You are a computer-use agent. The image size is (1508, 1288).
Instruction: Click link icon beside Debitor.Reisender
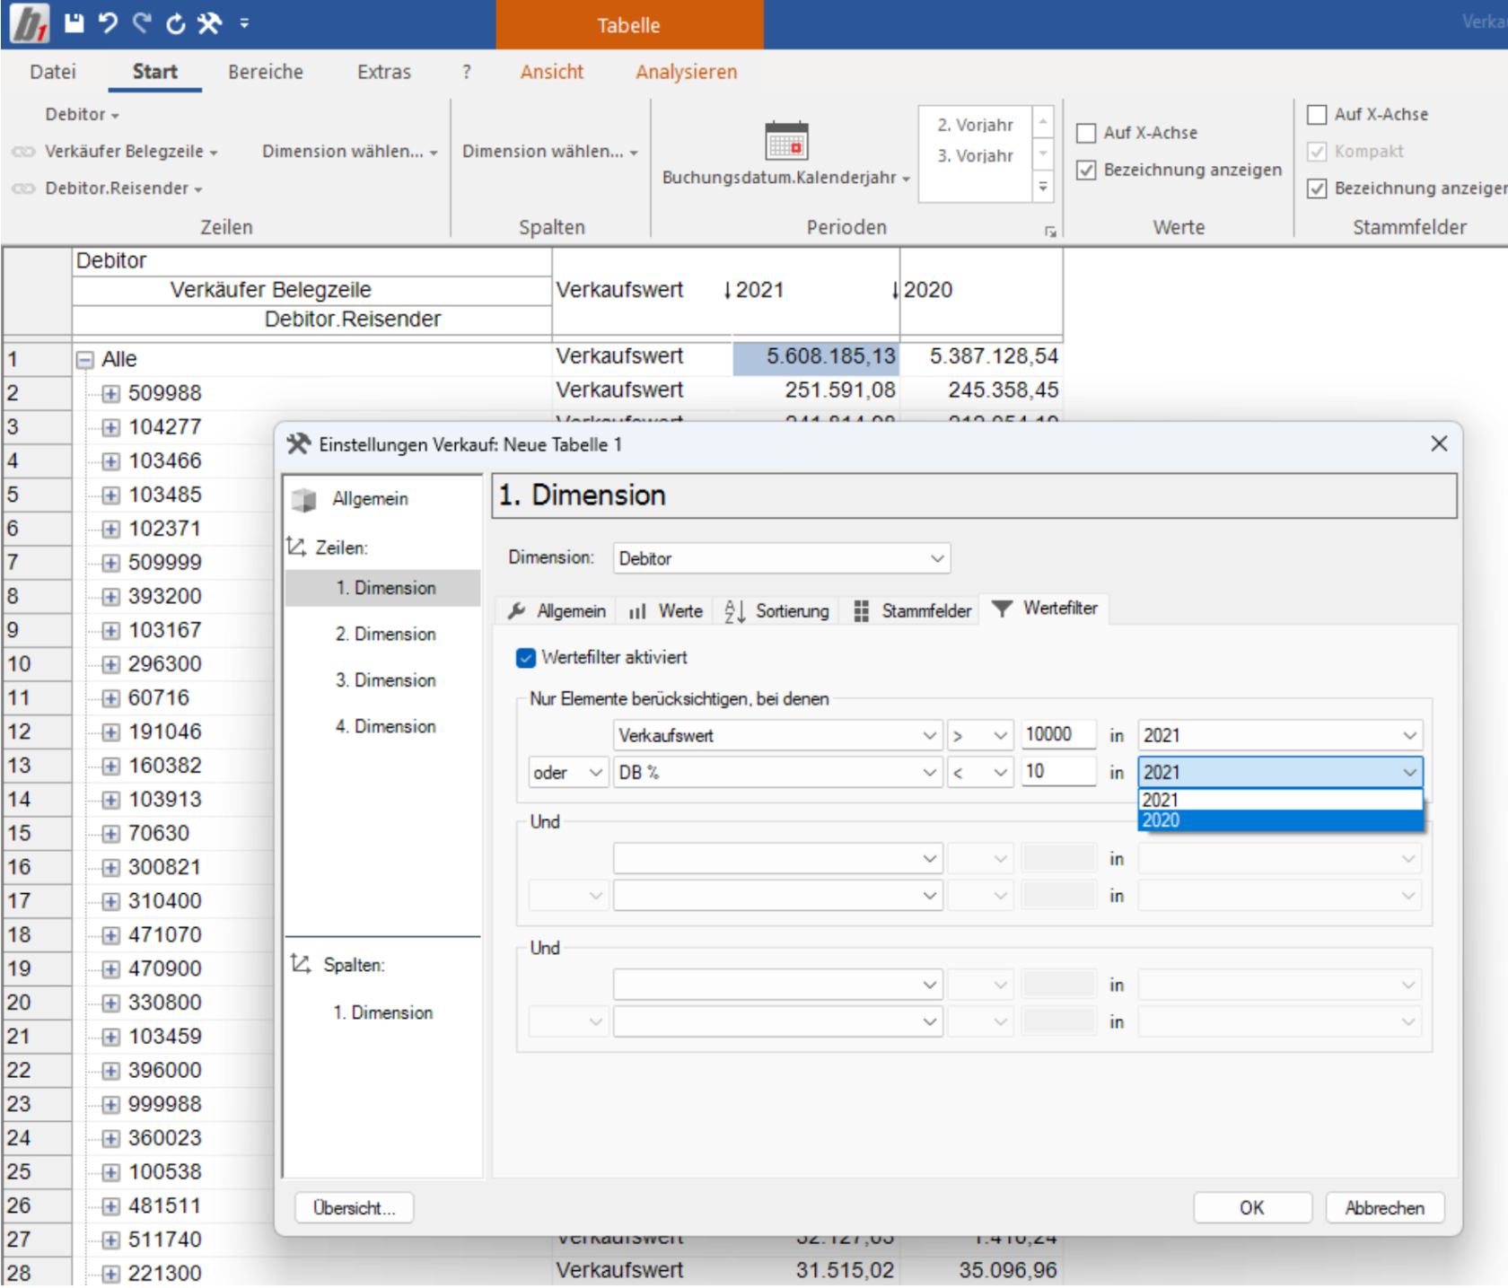coord(23,188)
